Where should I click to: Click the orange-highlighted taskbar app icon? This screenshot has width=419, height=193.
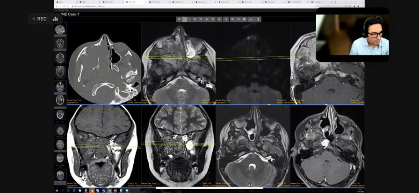coord(92,191)
